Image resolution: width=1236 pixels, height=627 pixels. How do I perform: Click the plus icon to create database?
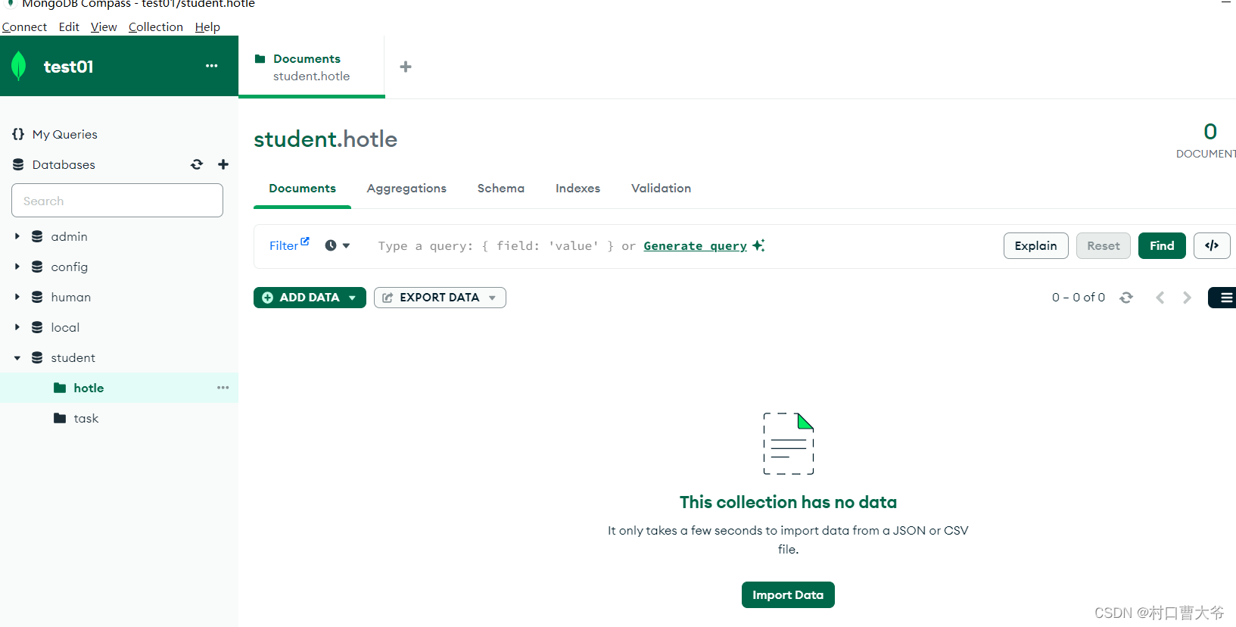223,164
